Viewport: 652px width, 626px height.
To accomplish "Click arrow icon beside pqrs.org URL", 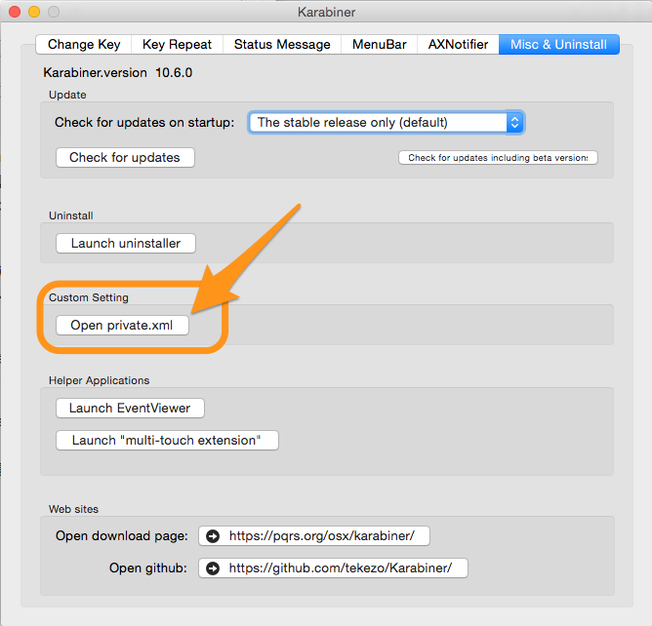I will coord(213,536).
